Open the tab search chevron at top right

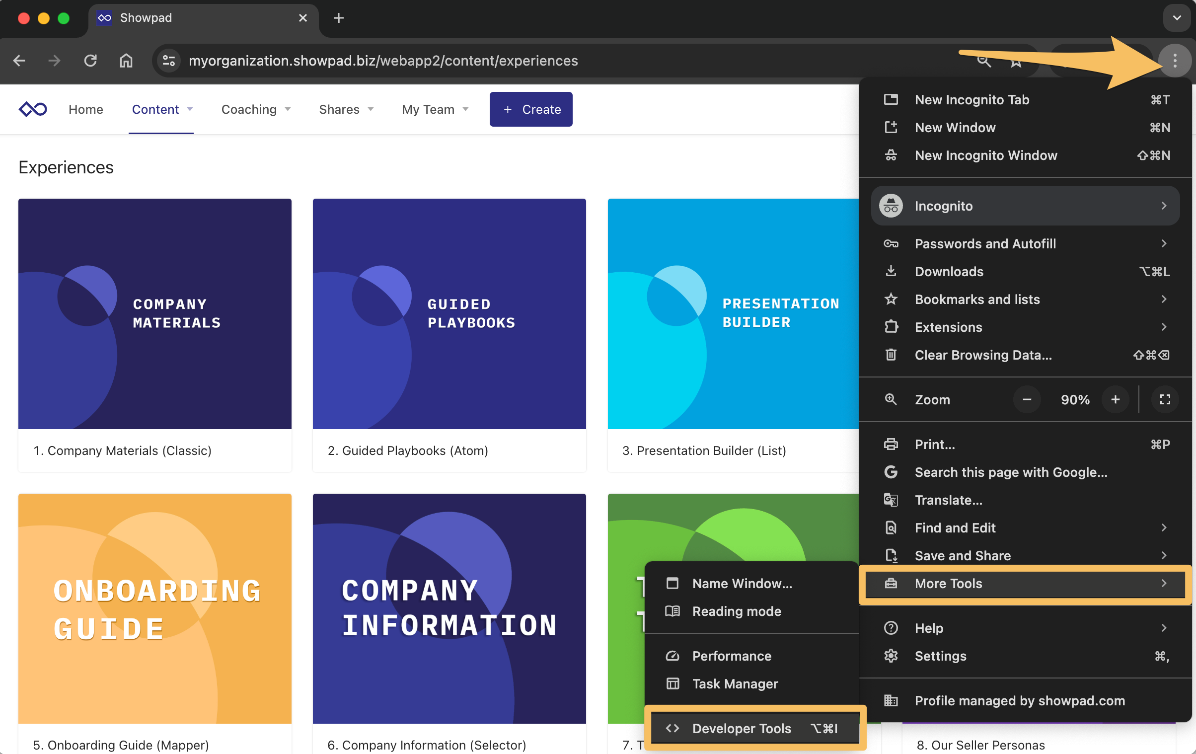pyautogui.click(x=1177, y=18)
